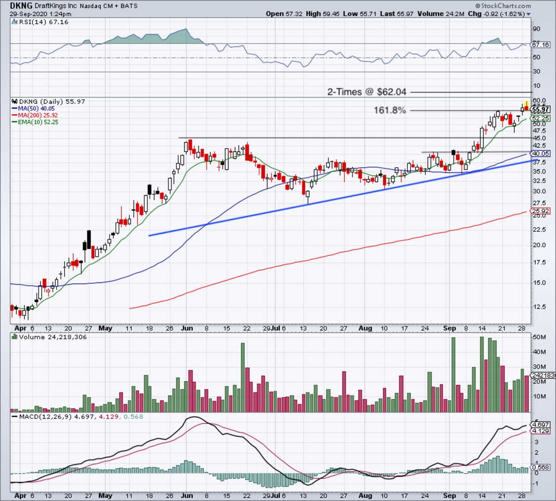Select the High 59.45 value
The width and height of the screenshot is (556, 501).
323,14
